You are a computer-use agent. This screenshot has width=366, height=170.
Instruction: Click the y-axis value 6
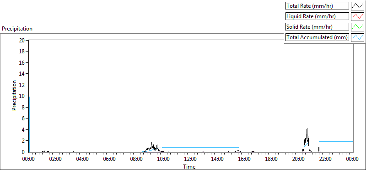point(24,118)
